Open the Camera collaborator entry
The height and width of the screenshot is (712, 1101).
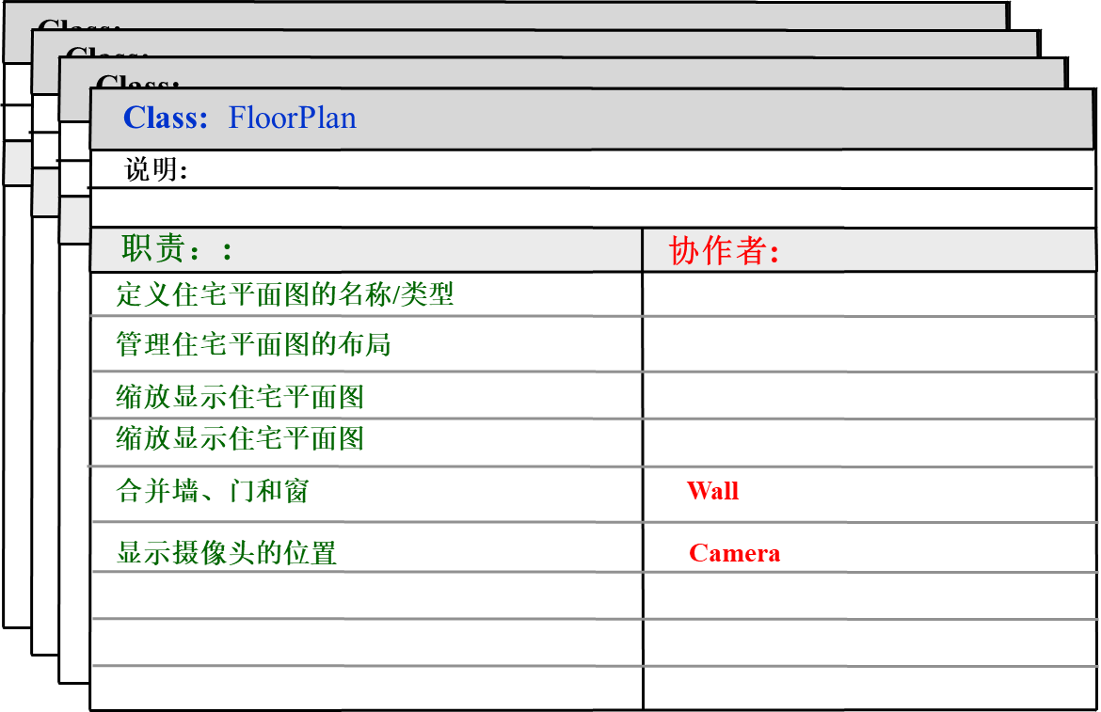(734, 553)
